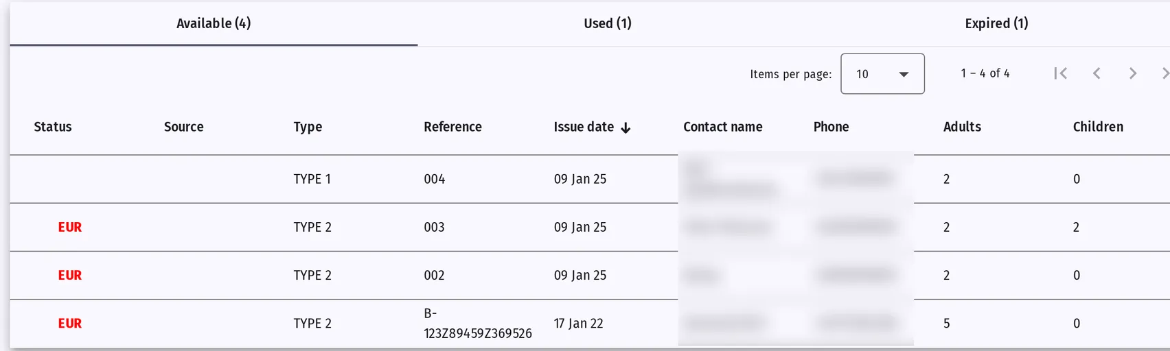
Task: Open the Items per page dropdown
Action: click(x=882, y=73)
